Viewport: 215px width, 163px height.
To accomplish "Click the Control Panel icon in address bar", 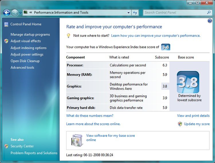I will click(26, 13).
